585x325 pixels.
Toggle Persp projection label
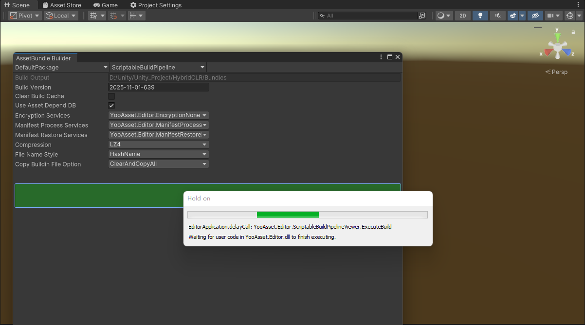click(x=556, y=72)
